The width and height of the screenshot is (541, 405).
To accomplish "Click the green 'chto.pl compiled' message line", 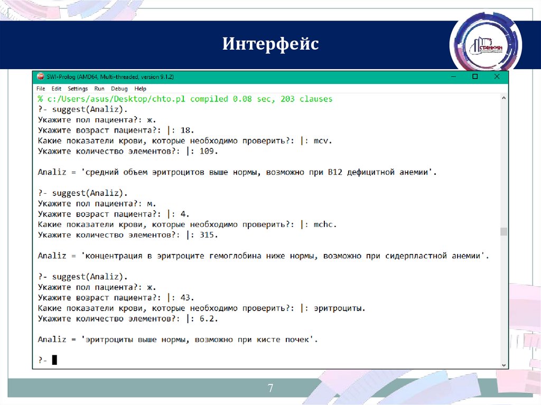I will [185, 99].
